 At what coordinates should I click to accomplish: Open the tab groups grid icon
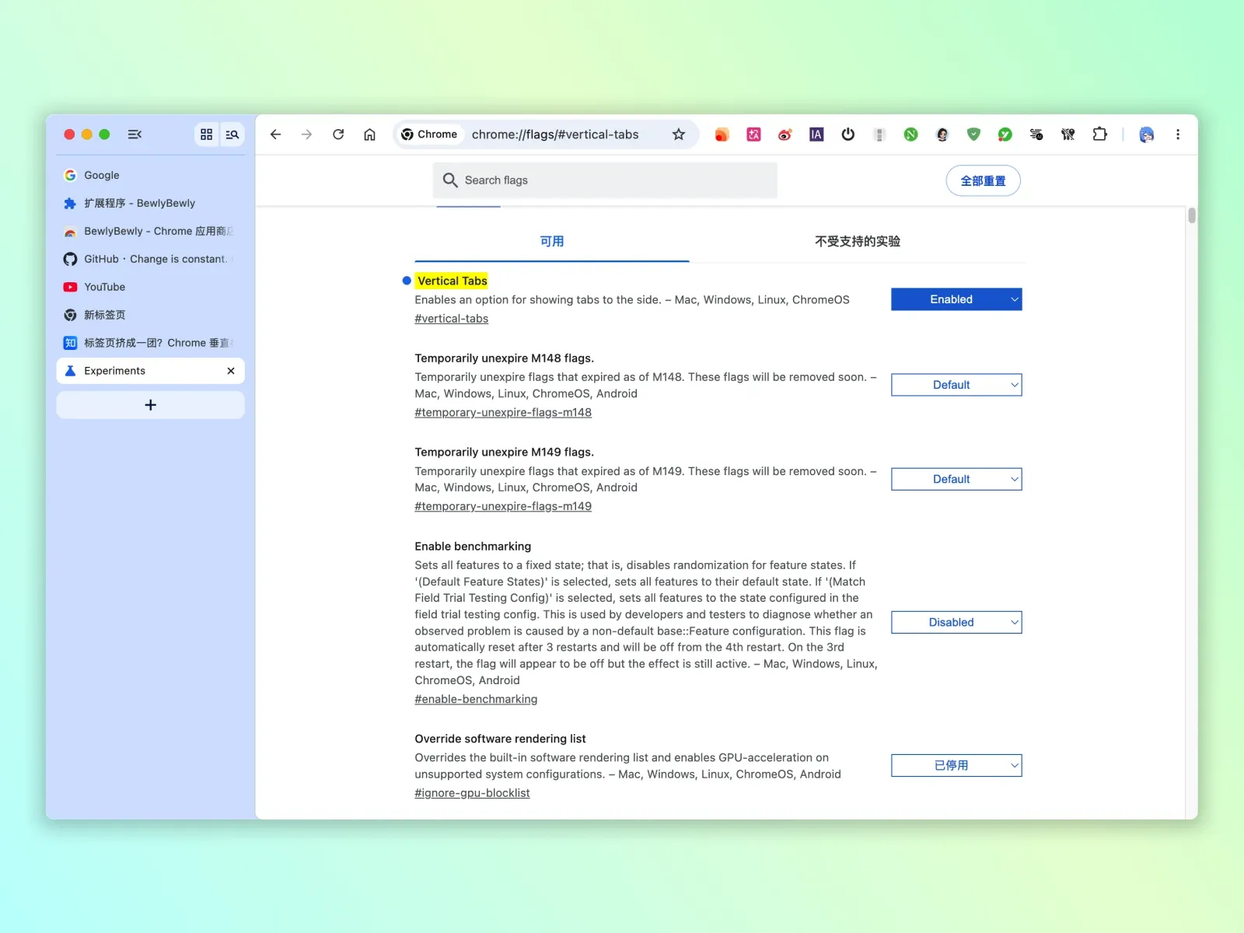[x=206, y=135]
